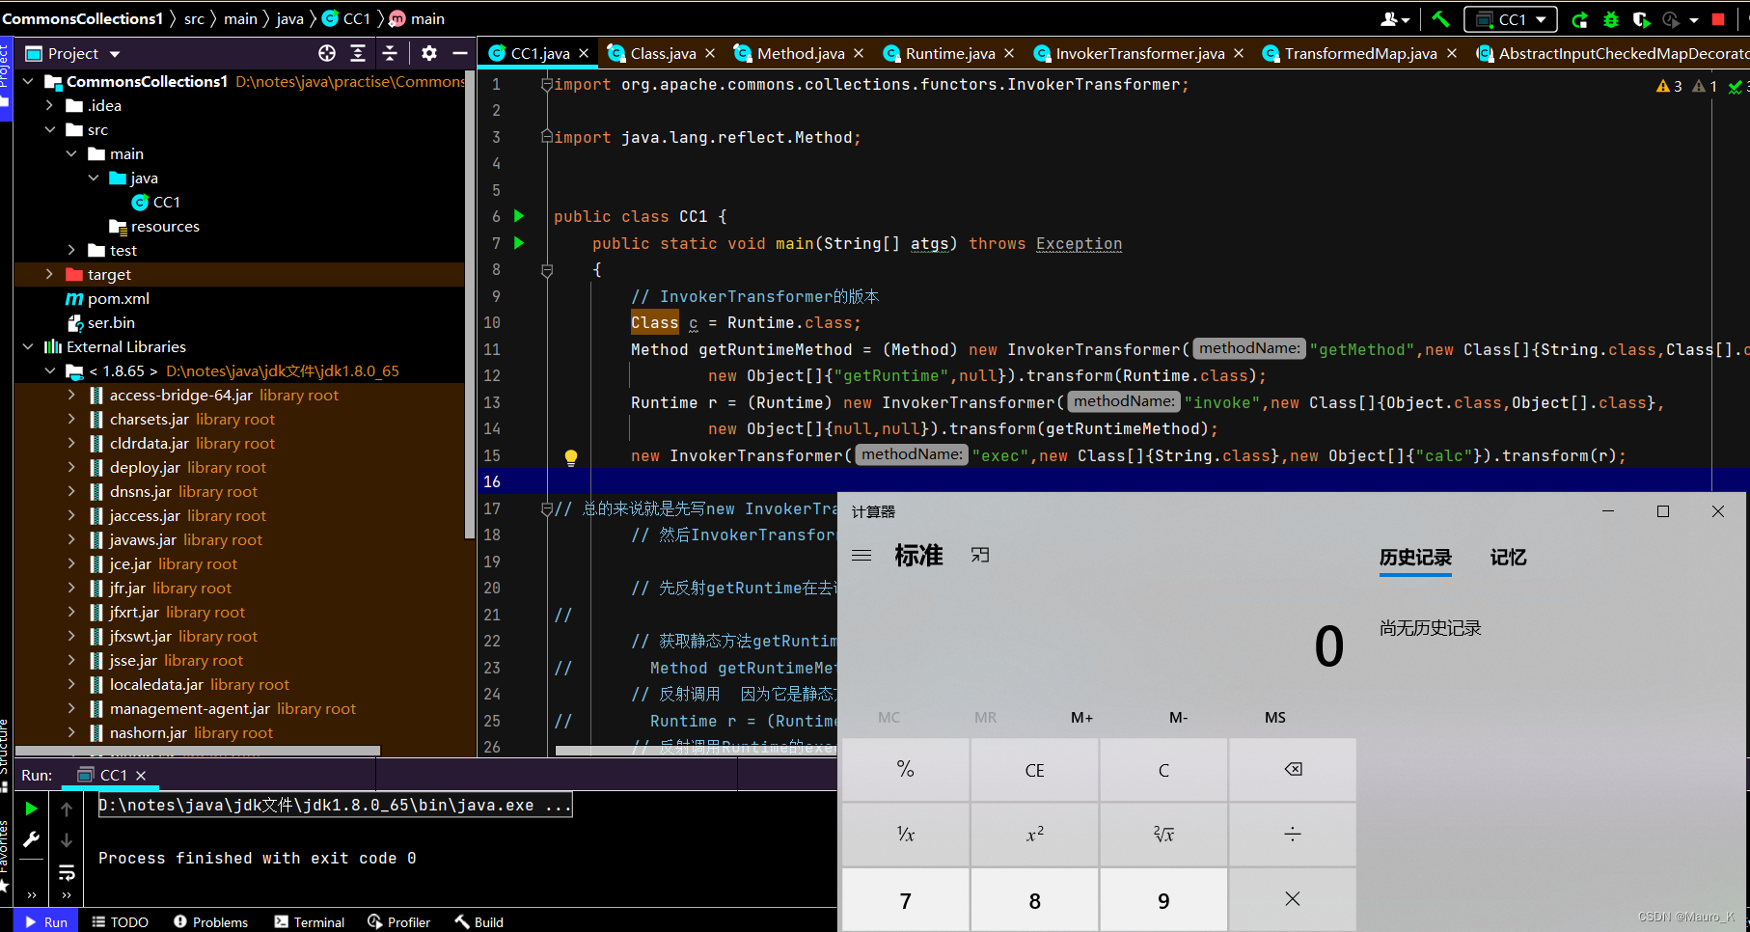Screen dimensions: 1750x932
Task: Click Collapse All icon in Project panel
Action: pyautogui.click(x=390, y=53)
